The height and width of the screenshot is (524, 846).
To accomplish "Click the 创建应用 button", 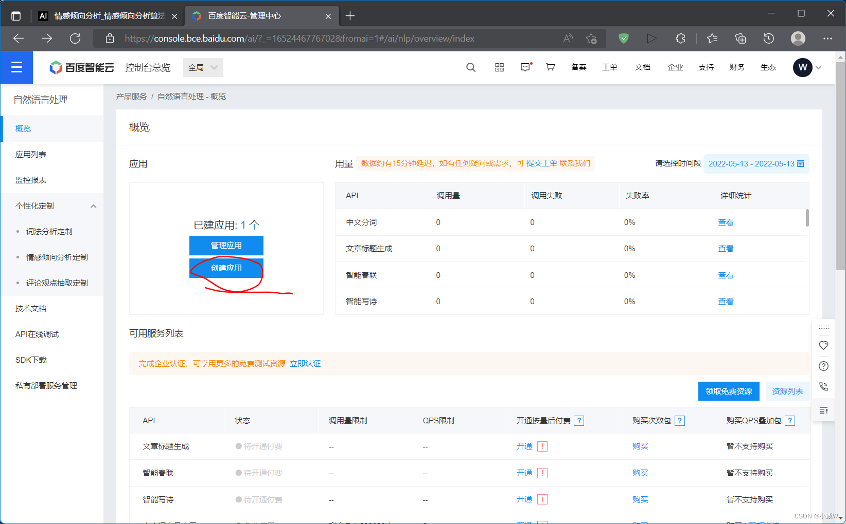I will pyautogui.click(x=226, y=268).
